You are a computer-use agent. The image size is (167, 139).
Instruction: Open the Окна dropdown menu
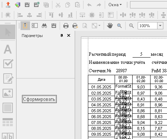(115, 5)
